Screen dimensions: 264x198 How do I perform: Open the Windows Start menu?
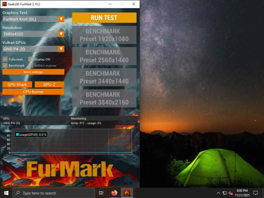(6, 193)
